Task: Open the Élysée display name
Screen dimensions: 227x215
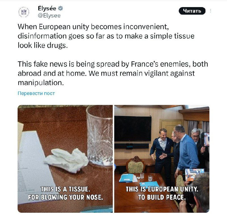Action: tap(47, 8)
